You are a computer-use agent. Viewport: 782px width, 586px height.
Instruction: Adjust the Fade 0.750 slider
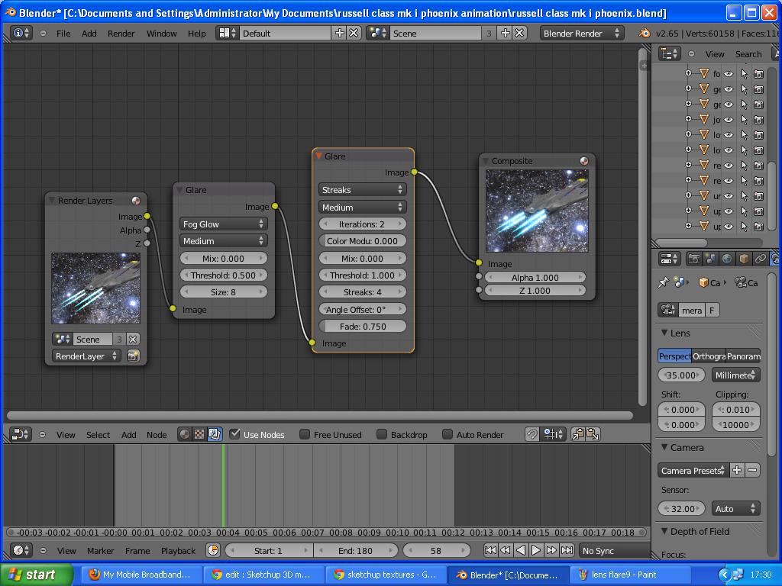[362, 327]
